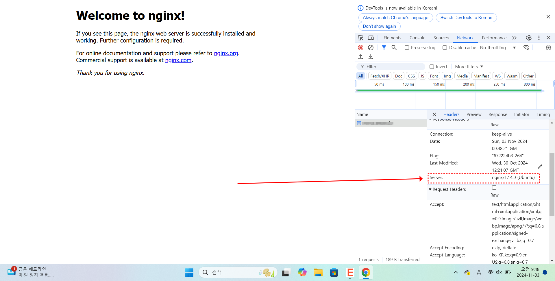Image resolution: width=555 pixels, height=281 pixels.
Task: Open network search magnifier
Action: (x=394, y=47)
